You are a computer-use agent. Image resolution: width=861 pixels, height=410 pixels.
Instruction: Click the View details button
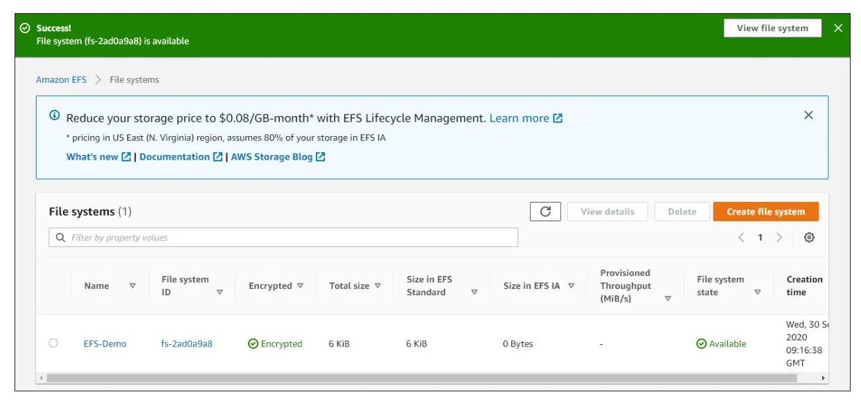607,212
